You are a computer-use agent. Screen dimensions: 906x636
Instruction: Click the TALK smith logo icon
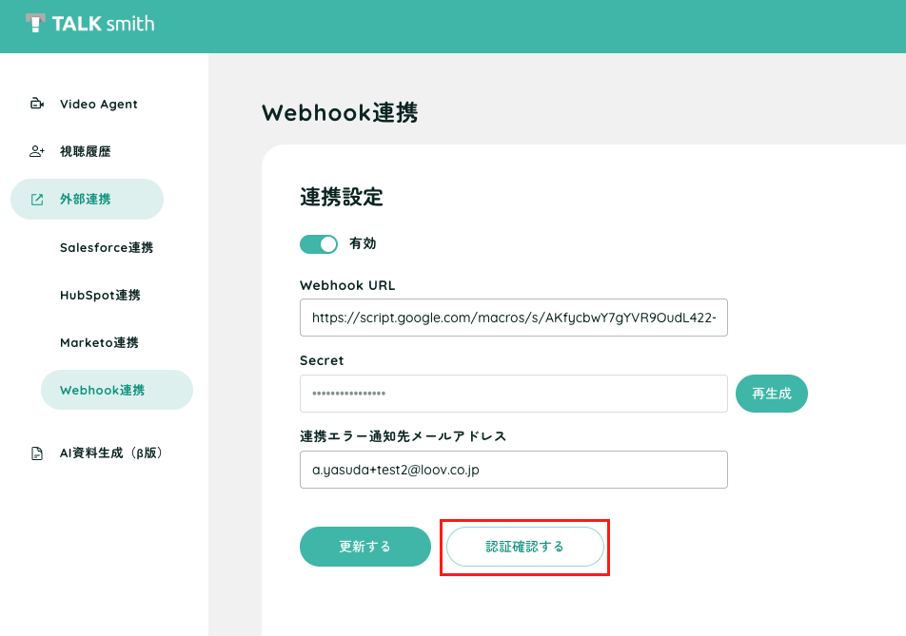pyautogui.click(x=35, y=23)
